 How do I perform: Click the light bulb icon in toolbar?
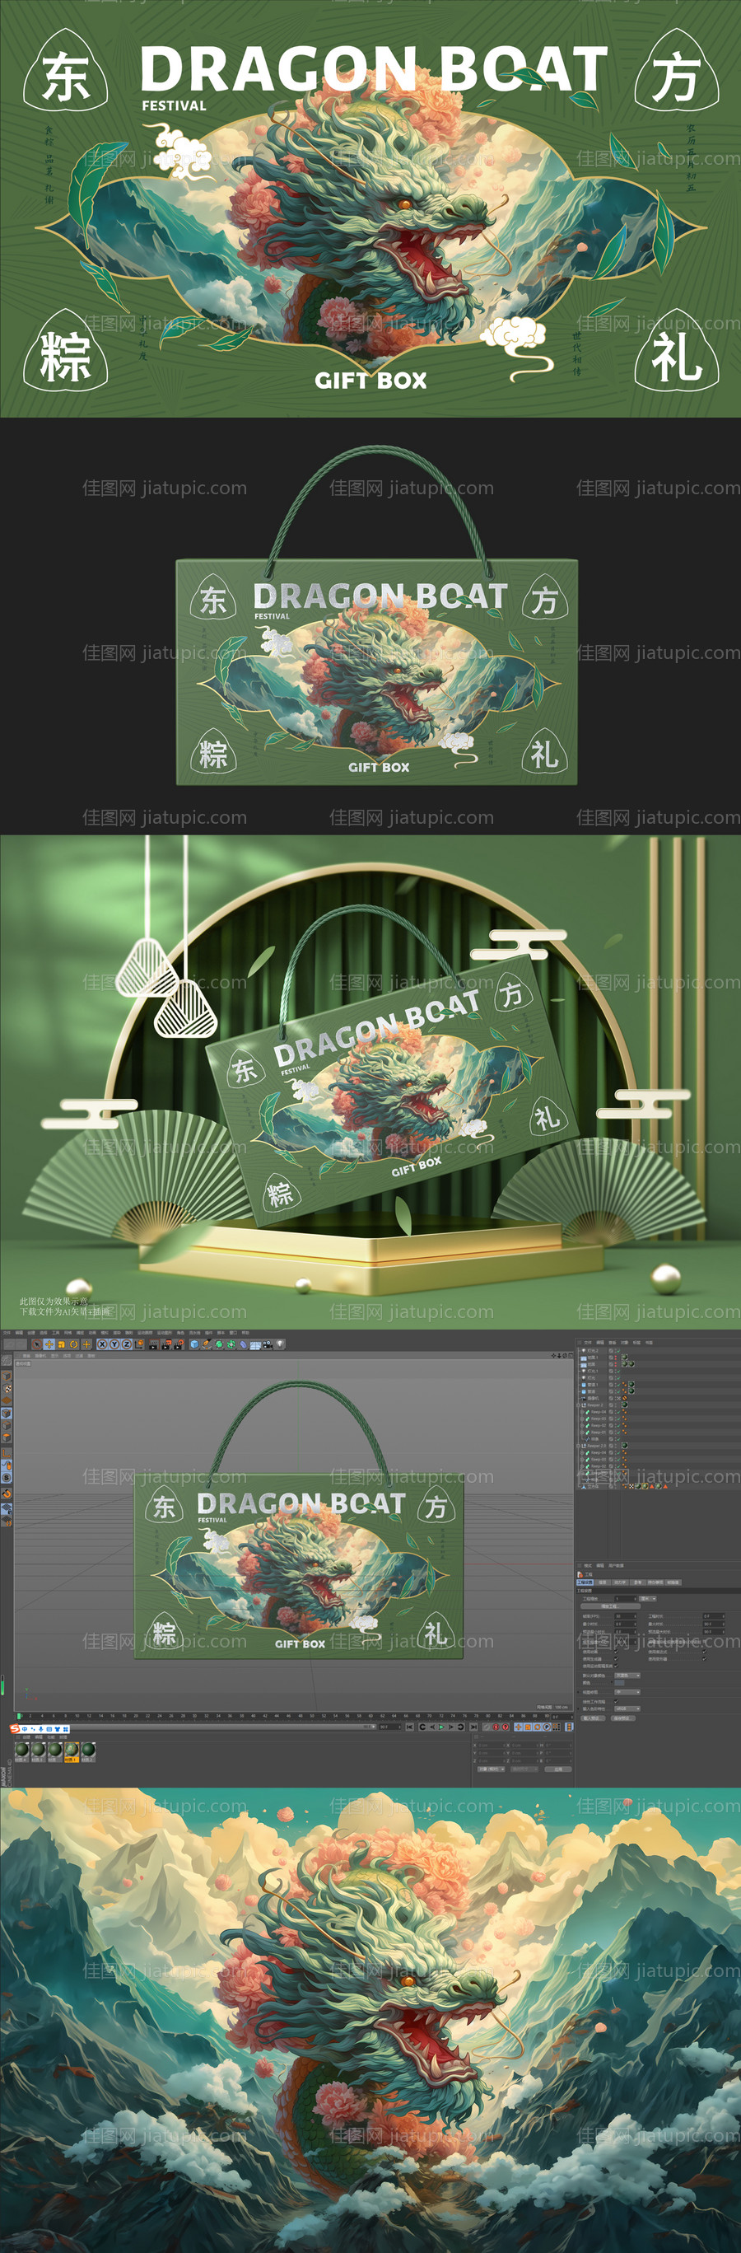click(x=281, y=1344)
